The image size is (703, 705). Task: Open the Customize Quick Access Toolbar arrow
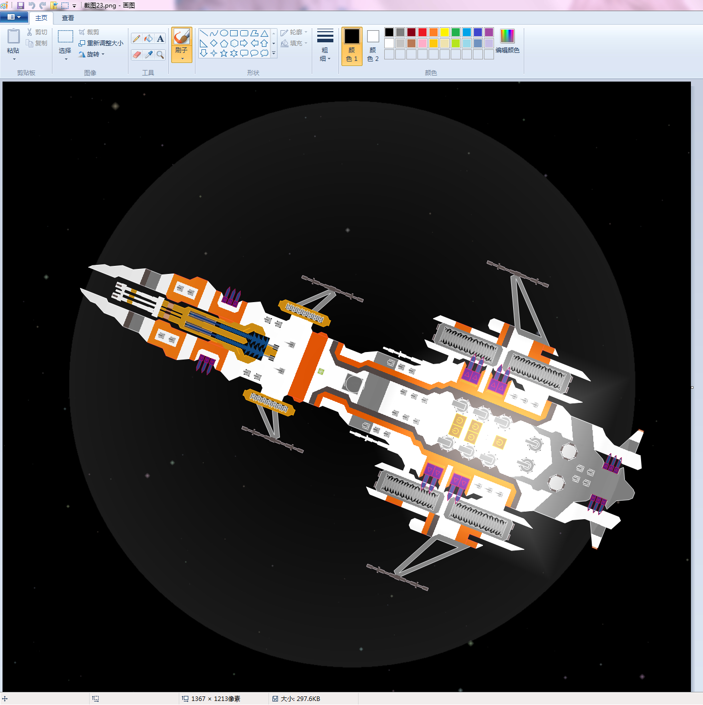pos(75,6)
